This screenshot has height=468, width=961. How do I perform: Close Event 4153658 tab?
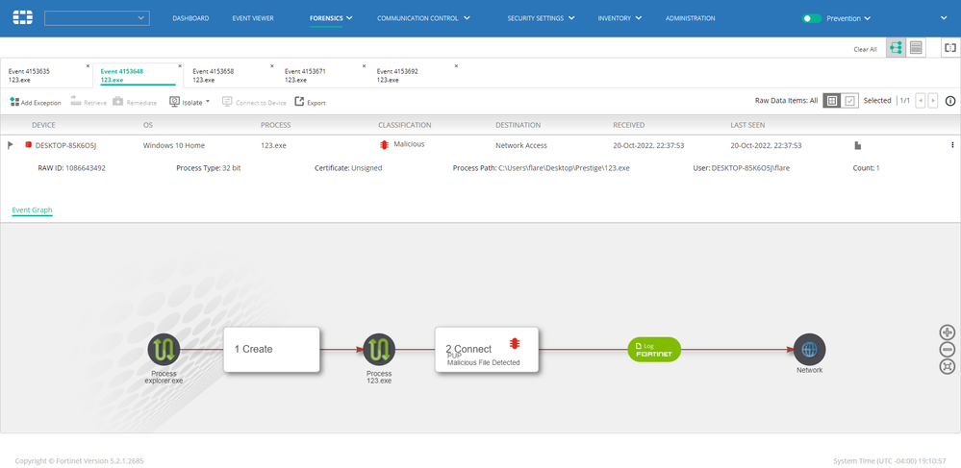[x=271, y=66]
